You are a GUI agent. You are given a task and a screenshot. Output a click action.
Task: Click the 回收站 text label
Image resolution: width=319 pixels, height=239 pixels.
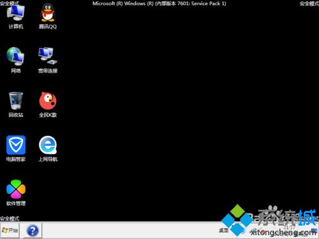click(16, 115)
